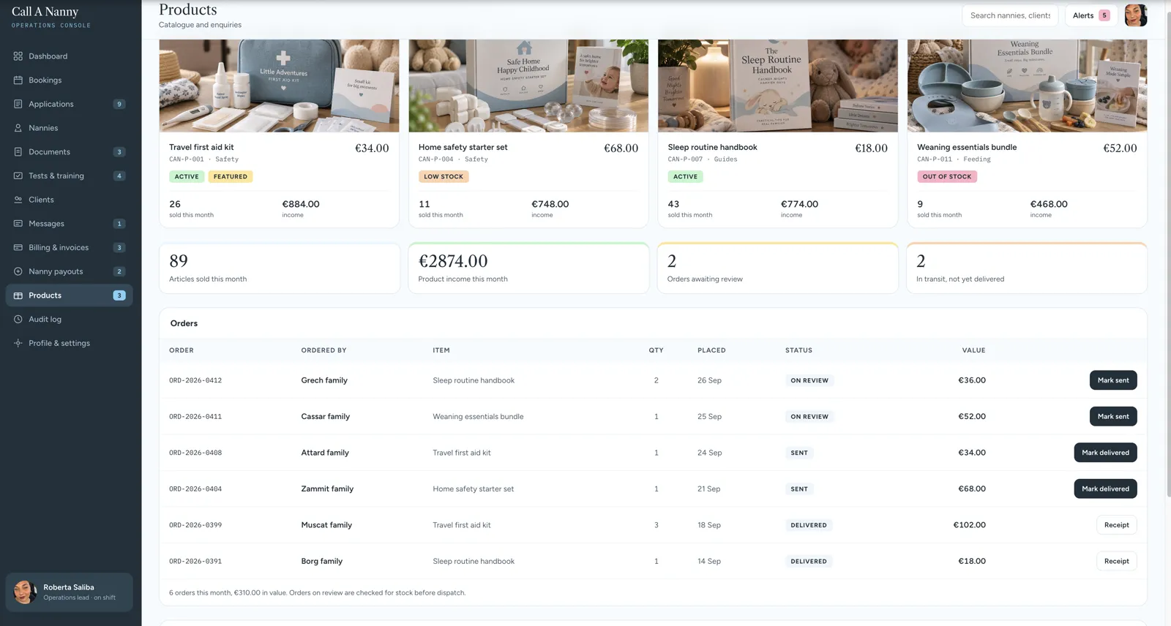Focus the Search nannies, clients field
Viewport: 1171px width, 626px height.
pos(1010,15)
